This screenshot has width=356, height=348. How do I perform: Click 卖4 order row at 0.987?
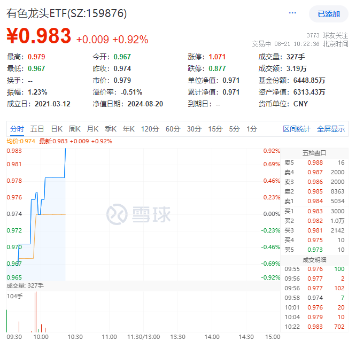(314, 172)
